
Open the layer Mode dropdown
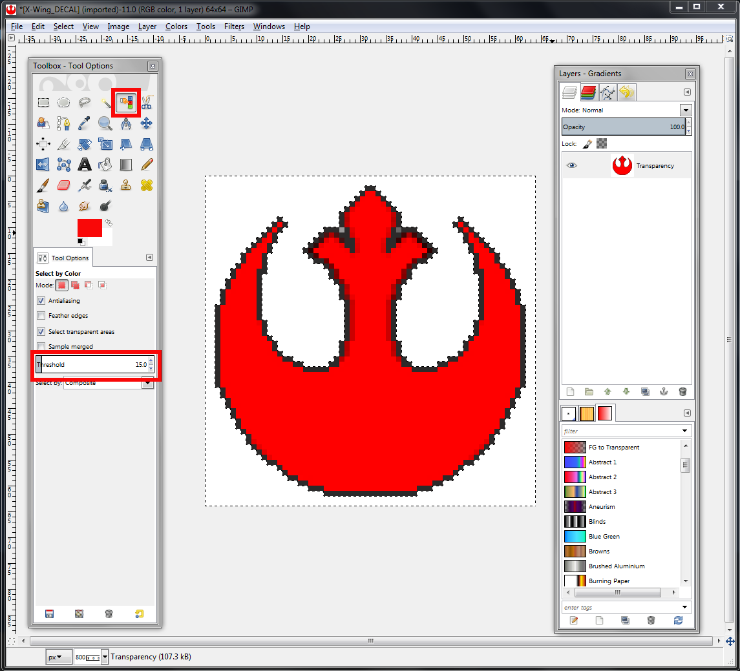pos(686,110)
